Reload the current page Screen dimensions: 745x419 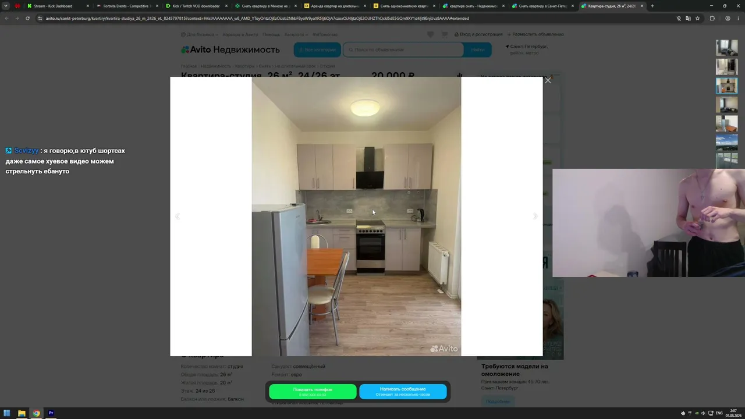coord(27,18)
